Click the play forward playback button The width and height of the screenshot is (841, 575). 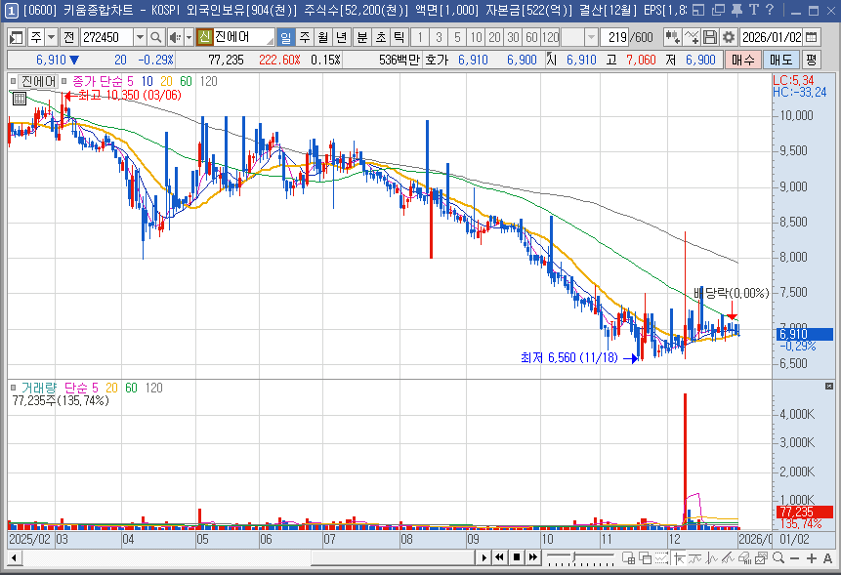pyautogui.click(x=484, y=557)
